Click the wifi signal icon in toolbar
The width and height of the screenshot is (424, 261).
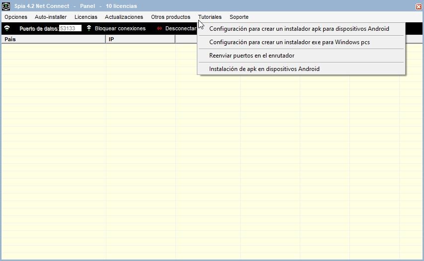(x=7, y=28)
